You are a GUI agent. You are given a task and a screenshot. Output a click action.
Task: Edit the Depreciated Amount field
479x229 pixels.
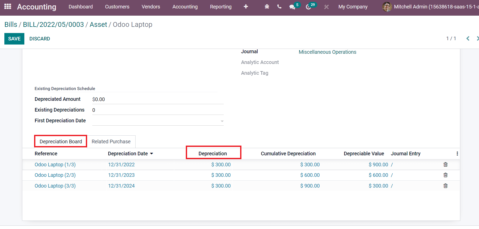click(x=158, y=99)
